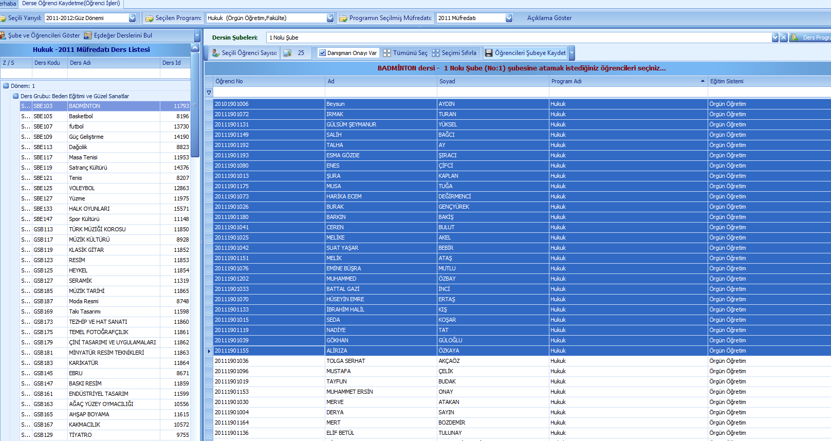Collapse Ders Grubu: Beden Eğitimi ve Güzel Sanatlar

15,96
